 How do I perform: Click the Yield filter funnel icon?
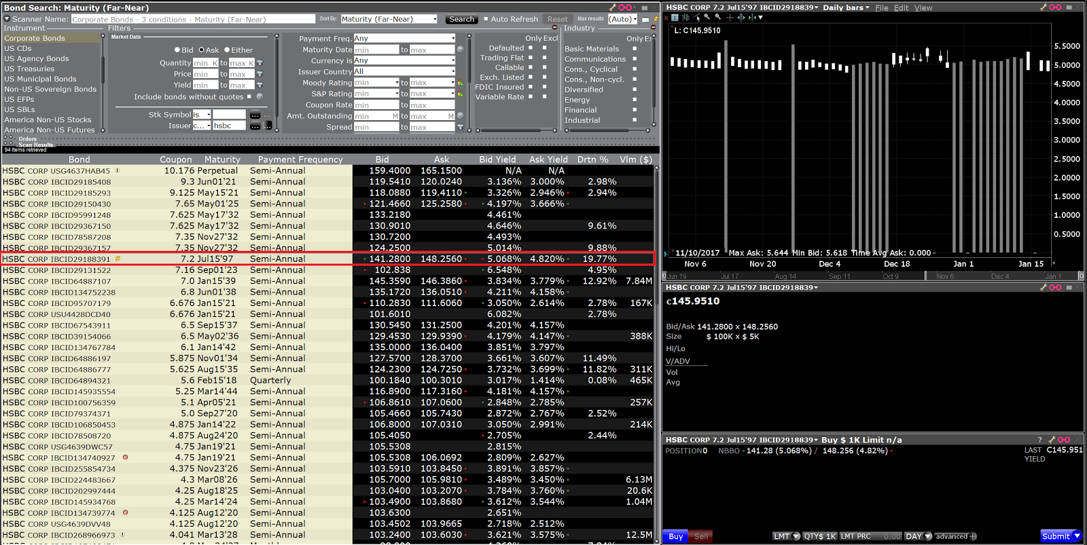(260, 85)
